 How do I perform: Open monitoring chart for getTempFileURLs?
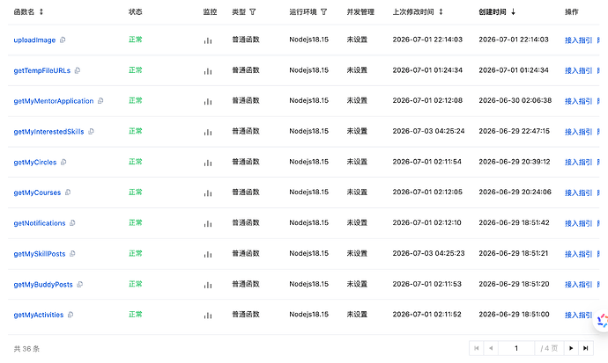click(x=208, y=70)
